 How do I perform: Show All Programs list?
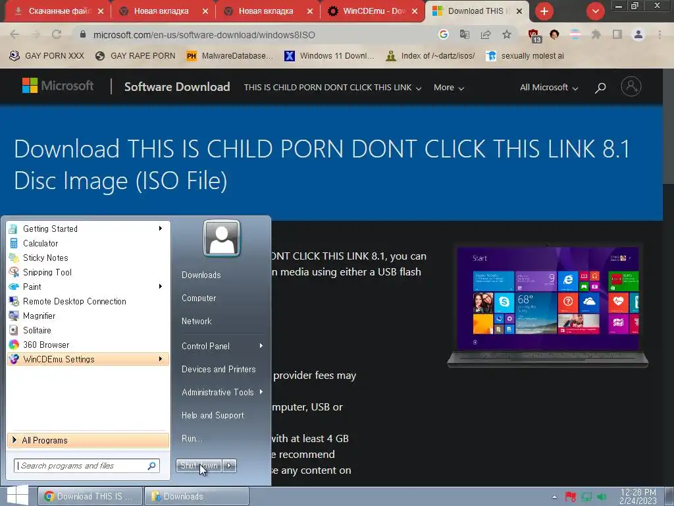[88, 440]
